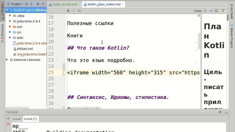Fold the 'Что такое Kotlin?' heading section
Screen dimensions: 235x132
point(65,48)
